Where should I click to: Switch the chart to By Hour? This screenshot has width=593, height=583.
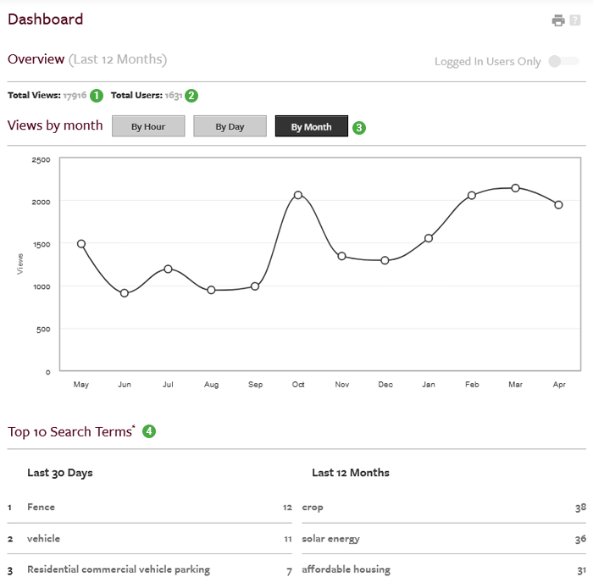pos(148,126)
